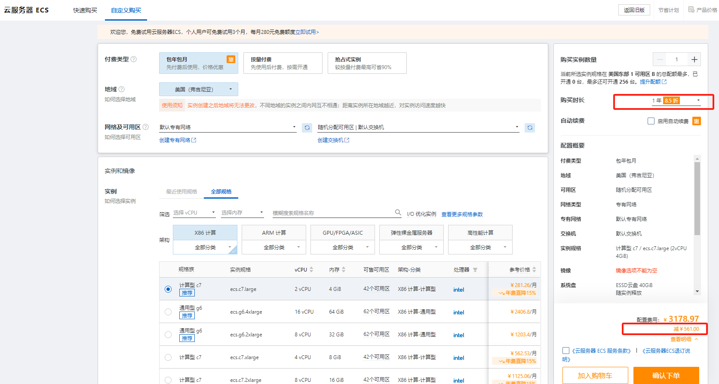Refresh the 默认专有网络 list

click(x=307, y=127)
